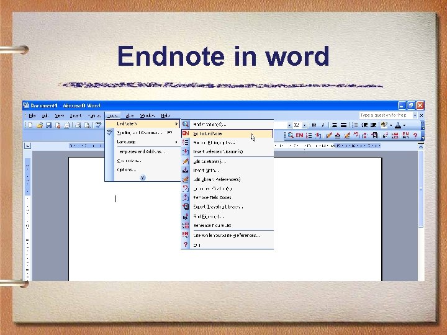
Task: Select Format Bibliography in EndNote submenu
Action: tap(227, 143)
